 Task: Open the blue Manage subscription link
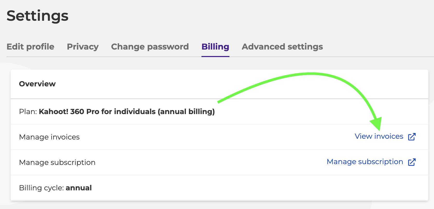pos(365,162)
